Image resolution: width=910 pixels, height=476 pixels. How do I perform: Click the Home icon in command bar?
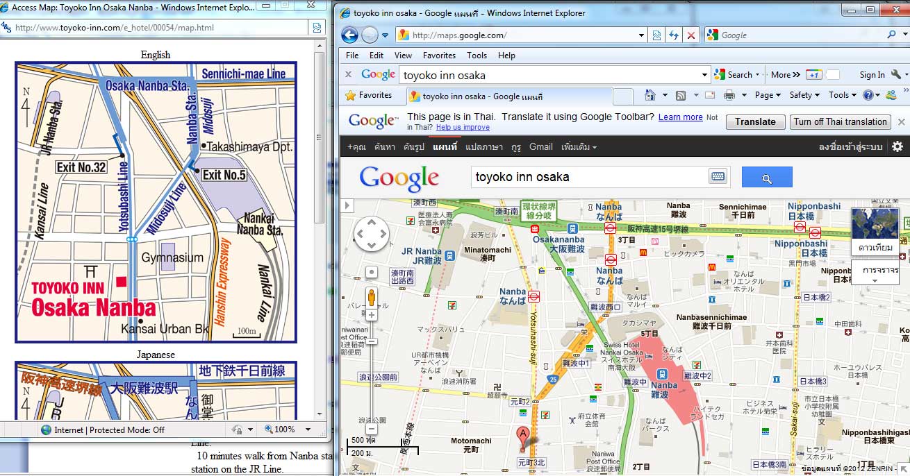tap(650, 95)
